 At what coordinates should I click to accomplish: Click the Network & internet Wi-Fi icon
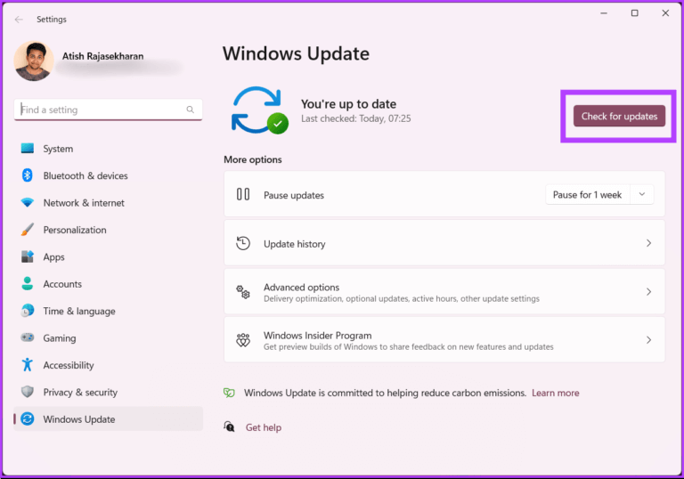click(x=27, y=202)
